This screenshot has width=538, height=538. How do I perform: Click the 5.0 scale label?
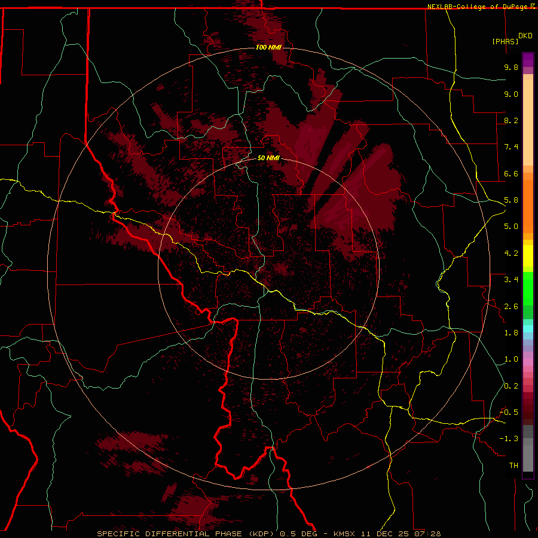pos(511,227)
